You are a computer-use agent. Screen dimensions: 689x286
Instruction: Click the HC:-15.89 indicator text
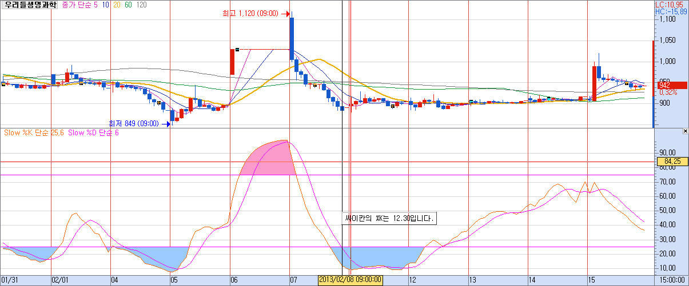671,11
